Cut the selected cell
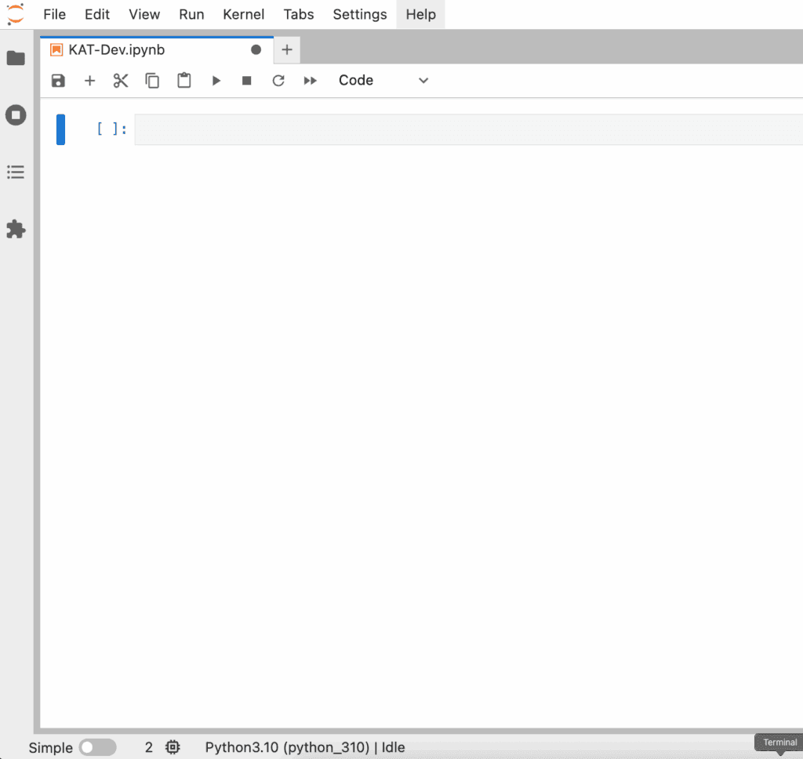The height and width of the screenshot is (759, 803). tap(121, 81)
